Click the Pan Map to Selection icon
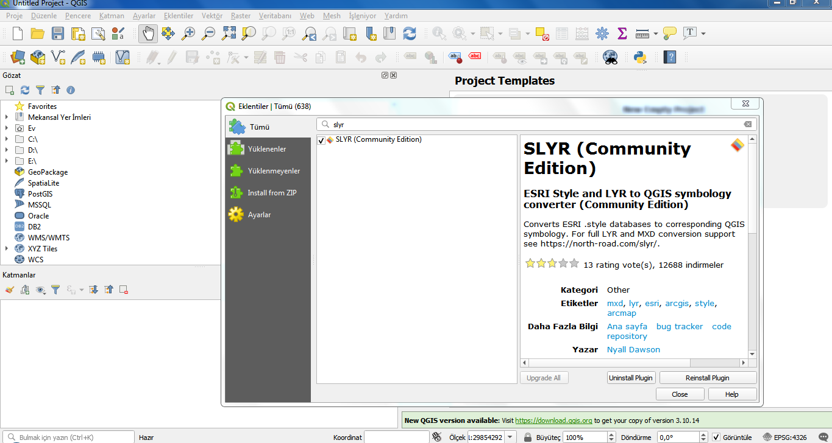The width and height of the screenshot is (832, 443). pyautogui.click(x=168, y=33)
